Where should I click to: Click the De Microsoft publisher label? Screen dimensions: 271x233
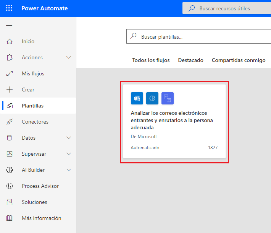(x=144, y=137)
